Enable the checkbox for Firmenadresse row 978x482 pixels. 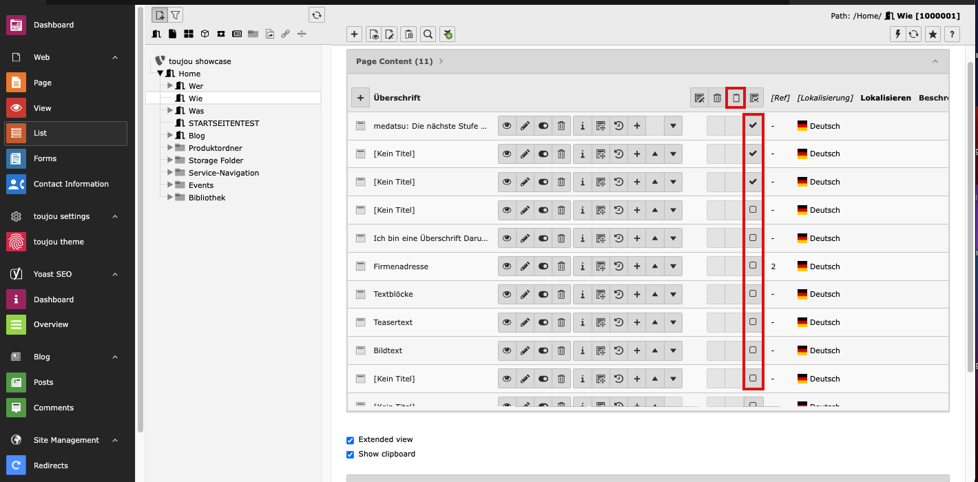point(753,266)
